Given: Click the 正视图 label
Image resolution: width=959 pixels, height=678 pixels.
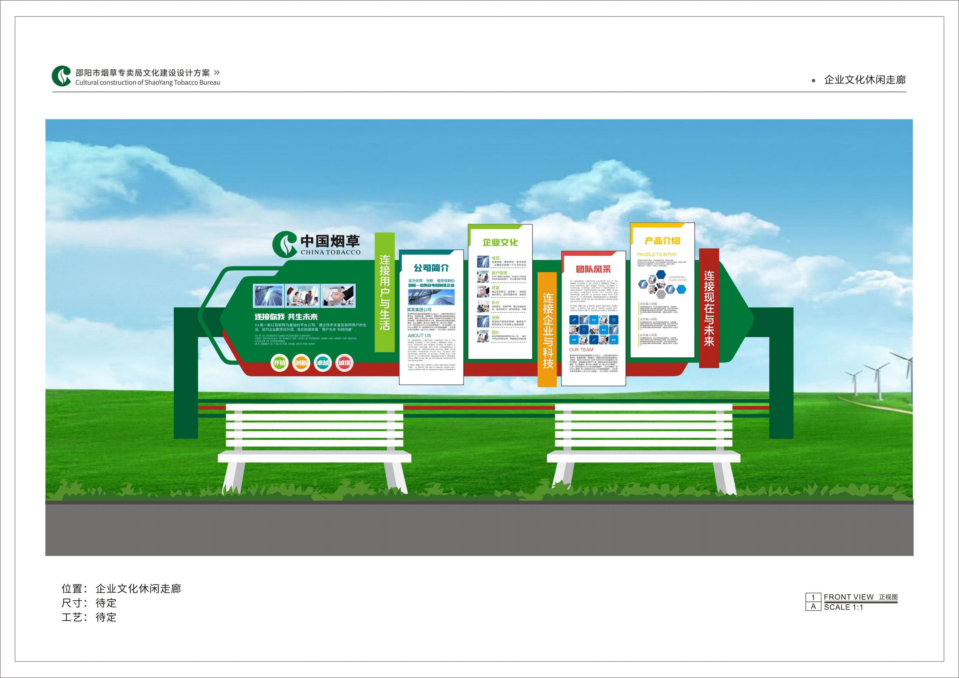Looking at the screenshot, I should pos(888,597).
